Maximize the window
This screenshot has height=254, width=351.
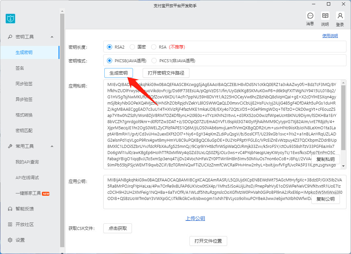point(329,4)
